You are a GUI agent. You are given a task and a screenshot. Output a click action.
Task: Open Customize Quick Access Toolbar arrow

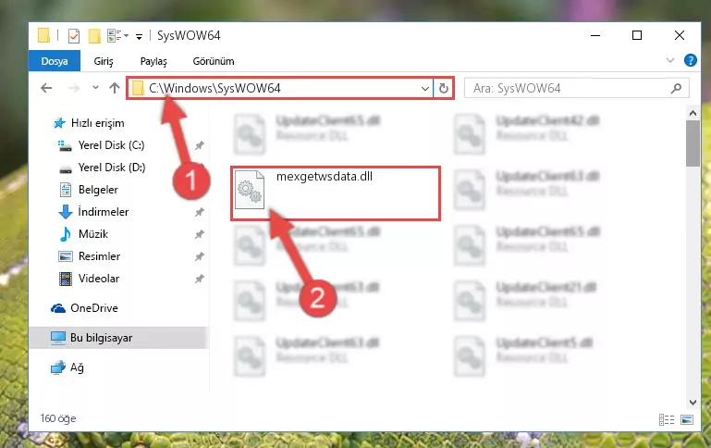pyautogui.click(x=139, y=36)
